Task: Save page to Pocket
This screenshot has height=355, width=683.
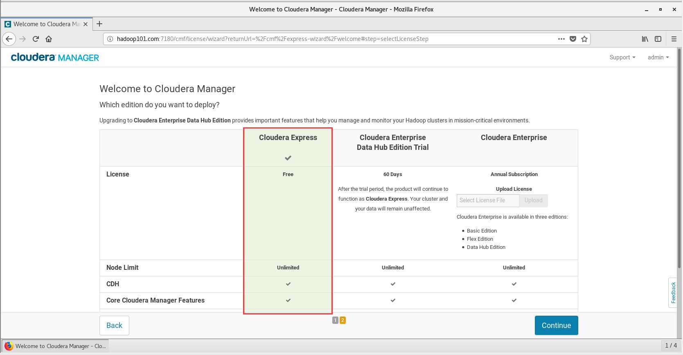Action: (573, 39)
